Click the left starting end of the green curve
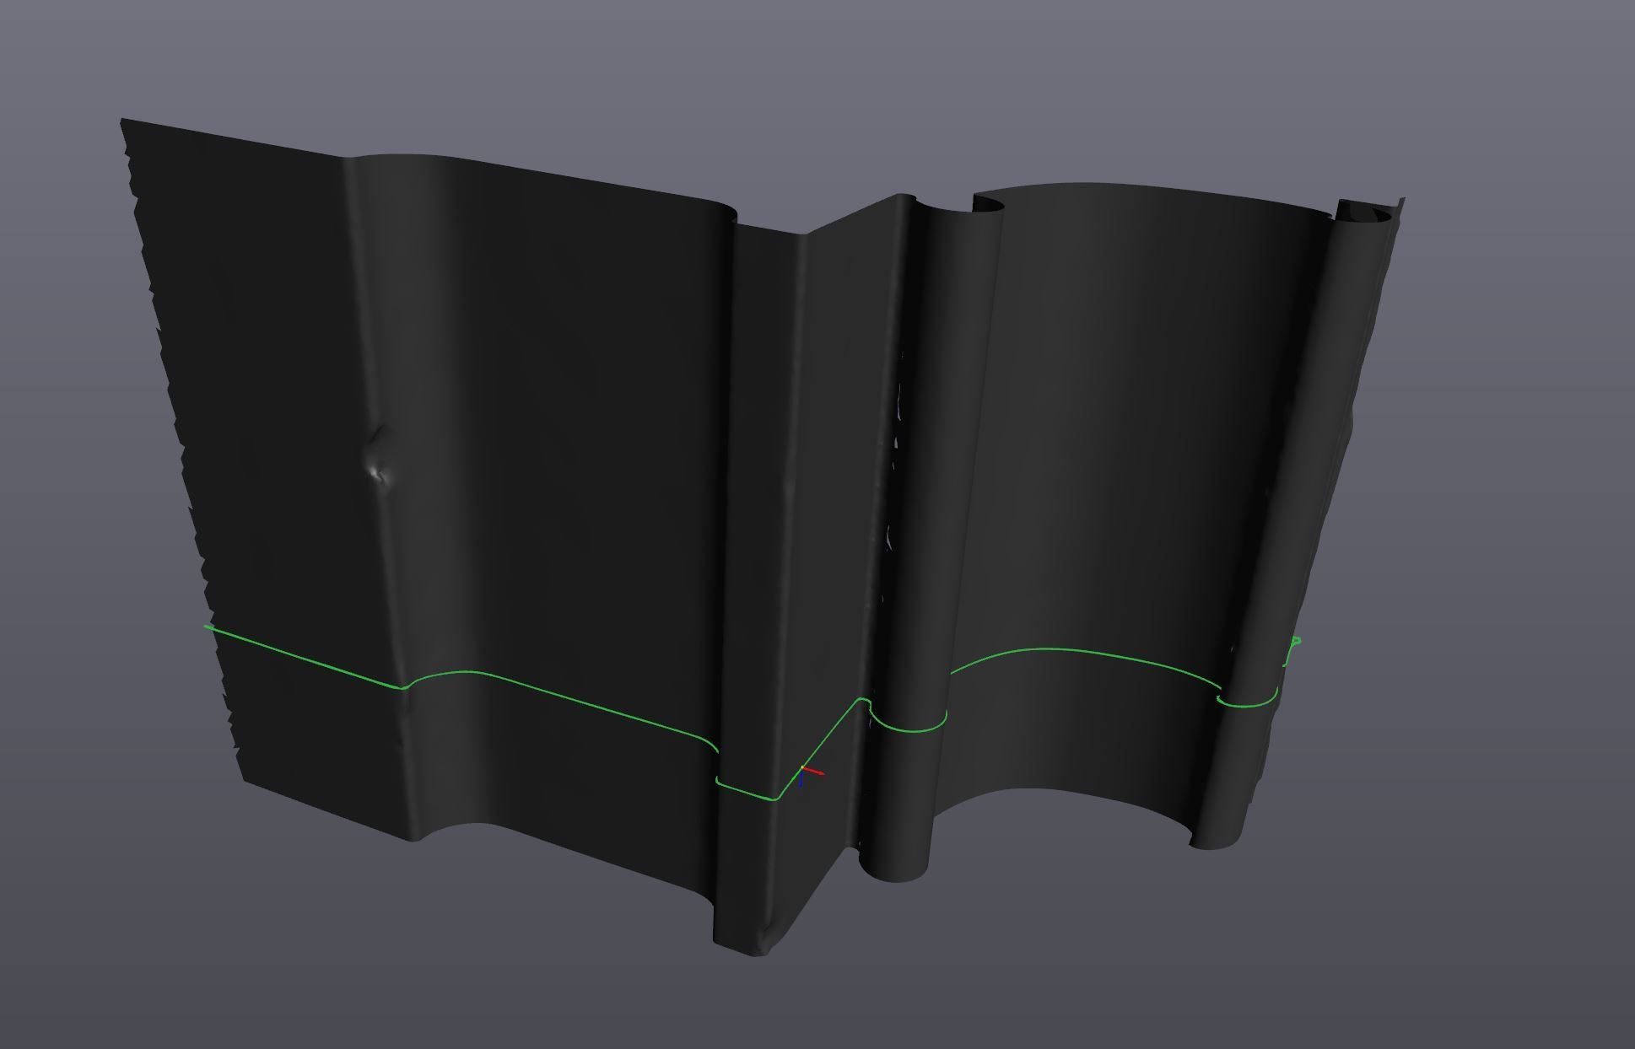 click(208, 627)
